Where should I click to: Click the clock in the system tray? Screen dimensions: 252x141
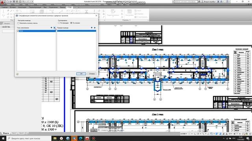[241, 138]
